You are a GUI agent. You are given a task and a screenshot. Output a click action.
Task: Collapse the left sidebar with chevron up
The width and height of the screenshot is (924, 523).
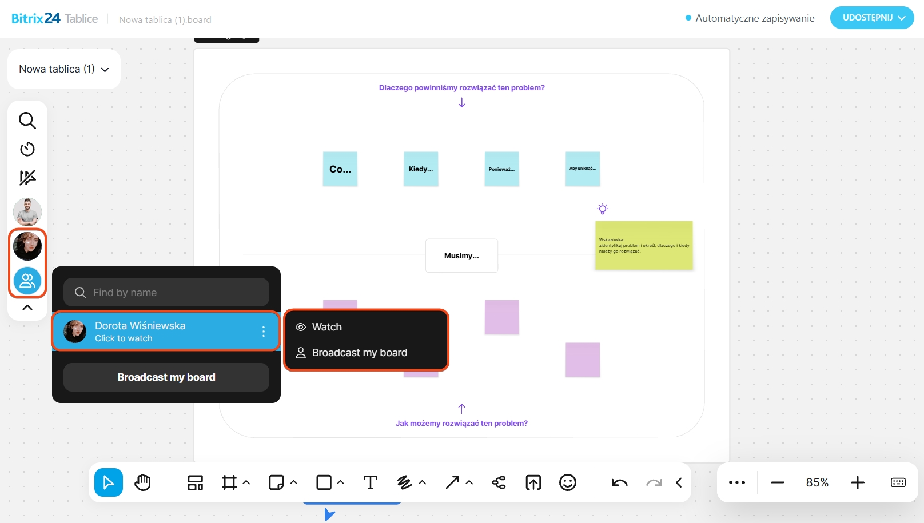pos(27,308)
